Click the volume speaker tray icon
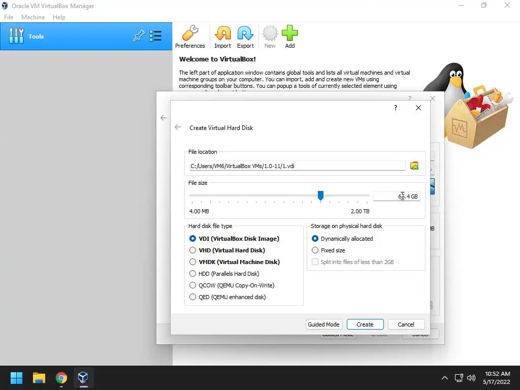 [471, 378]
